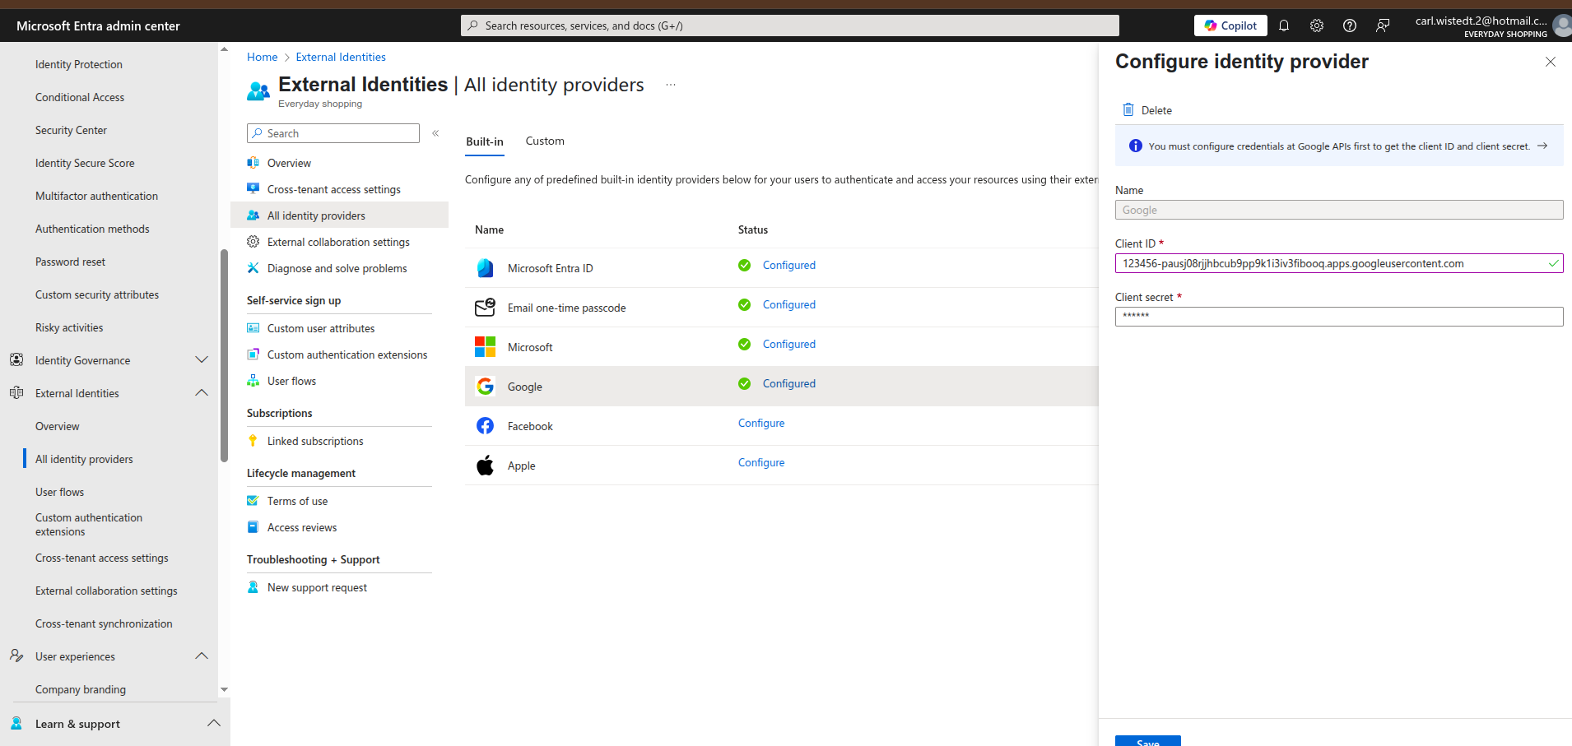
Task: Collapse External Identities section chevron
Action: [202, 393]
